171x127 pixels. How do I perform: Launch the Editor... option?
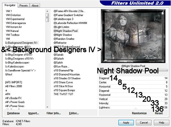74,113
